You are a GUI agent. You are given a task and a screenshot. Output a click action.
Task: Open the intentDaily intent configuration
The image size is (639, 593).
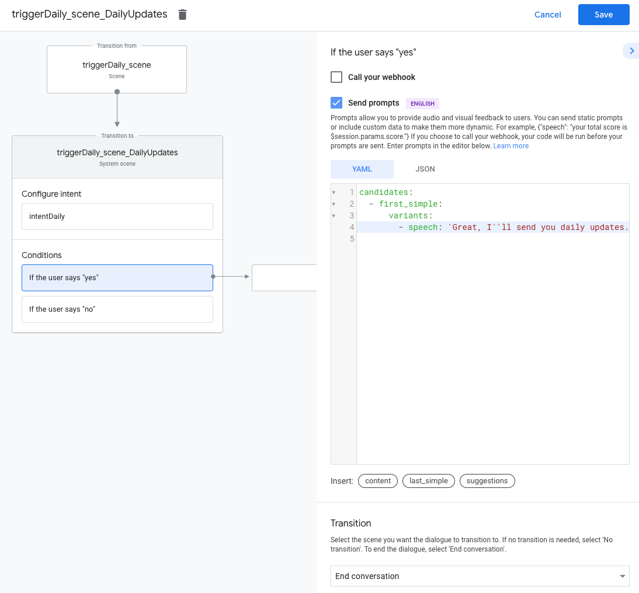click(x=117, y=217)
